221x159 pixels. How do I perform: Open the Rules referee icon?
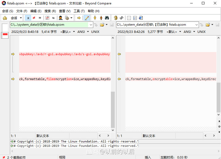(x=60, y=18)
